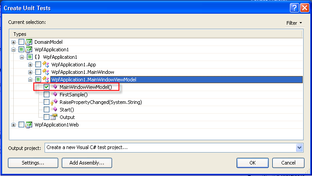The width and height of the screenshot is (312, 176).
Task: Uncheck the MainWindowViewModel() constructor checkbox
Action: [46, 87]
